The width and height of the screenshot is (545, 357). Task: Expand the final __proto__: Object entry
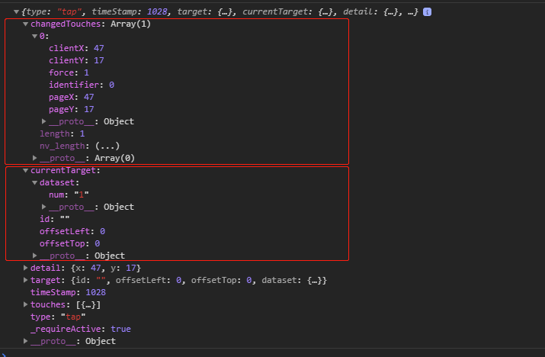click(25, 341)
